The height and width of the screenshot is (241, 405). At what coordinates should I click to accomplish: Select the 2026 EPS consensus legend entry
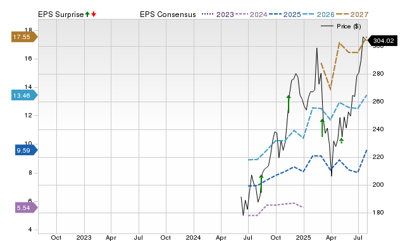[318, 15]
